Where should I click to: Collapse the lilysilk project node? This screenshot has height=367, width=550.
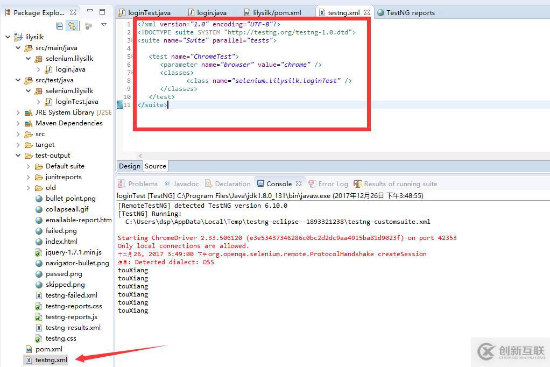click(x=8, y=37)
